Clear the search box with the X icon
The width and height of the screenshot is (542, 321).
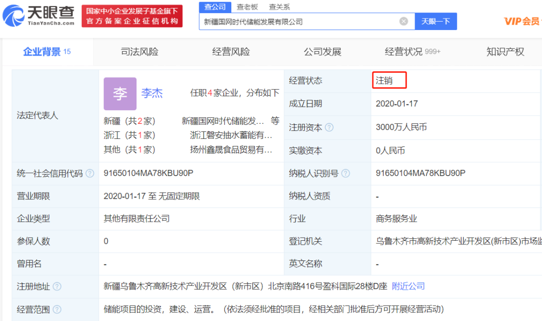pos(403,21)
